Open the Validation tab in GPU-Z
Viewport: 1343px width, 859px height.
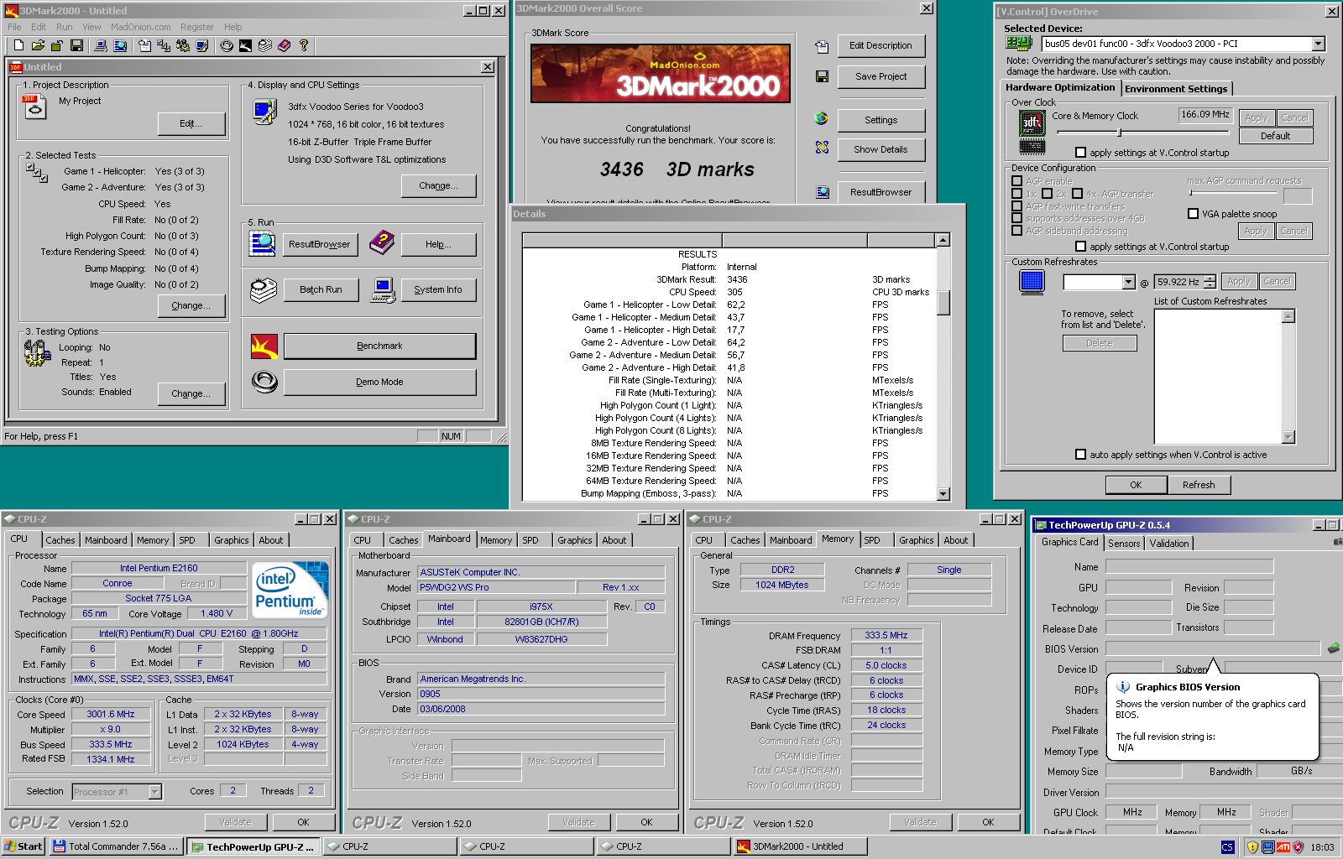pos(1169,544)
